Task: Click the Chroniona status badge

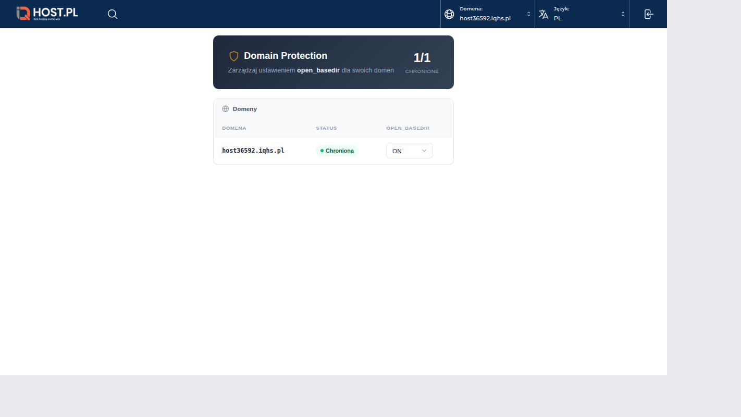Action: [337, 151]
